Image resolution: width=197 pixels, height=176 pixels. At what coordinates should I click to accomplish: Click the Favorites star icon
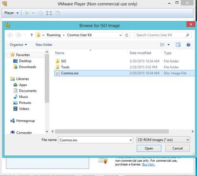click(12, 55)
